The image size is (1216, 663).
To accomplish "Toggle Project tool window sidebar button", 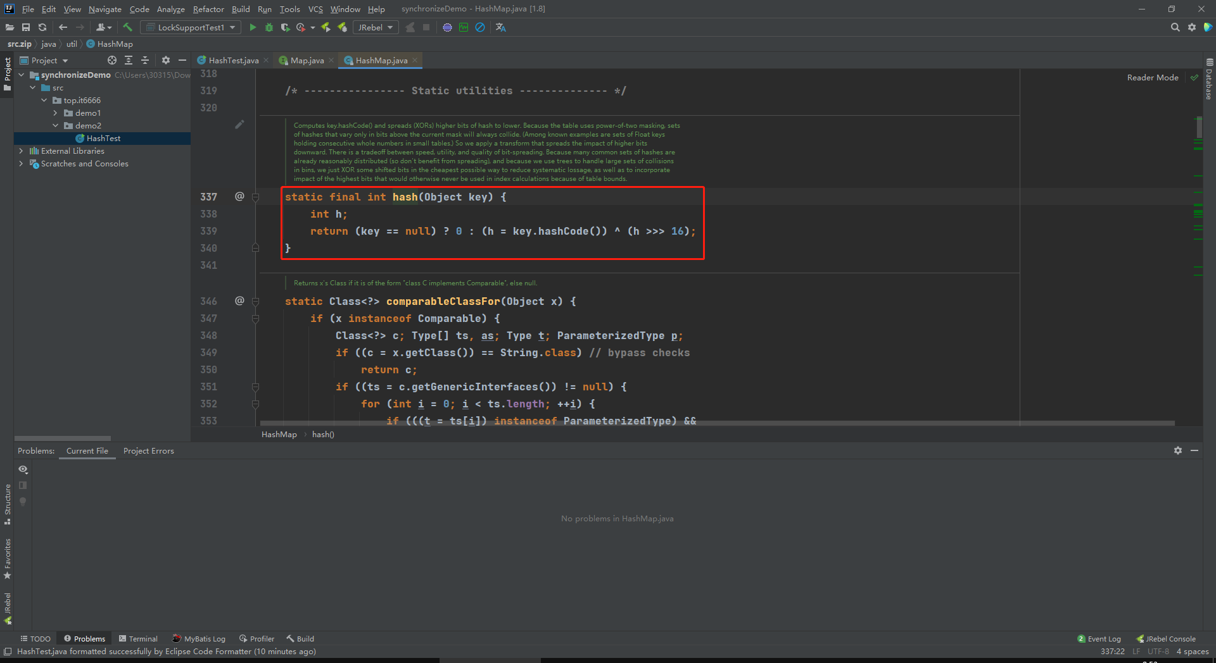I will (x=7, y=74).
